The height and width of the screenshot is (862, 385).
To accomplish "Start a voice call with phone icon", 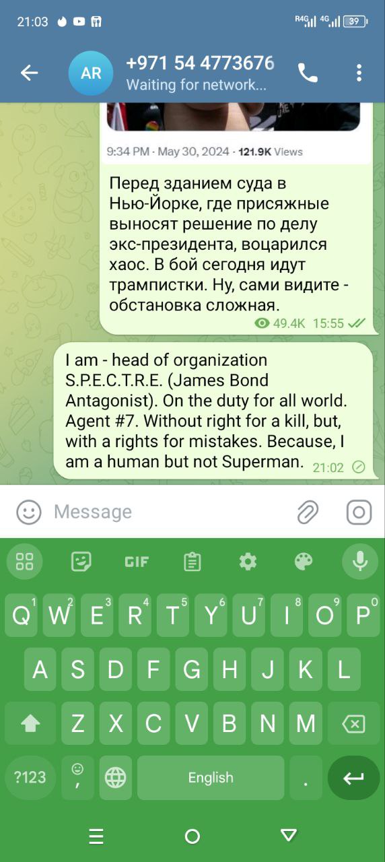I will (x=308, y=73).
